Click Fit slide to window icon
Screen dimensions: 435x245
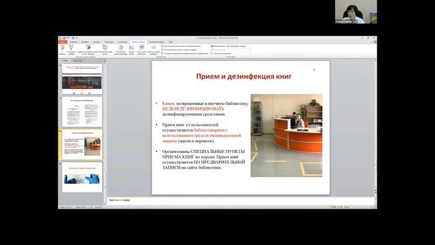click(375, 207)
